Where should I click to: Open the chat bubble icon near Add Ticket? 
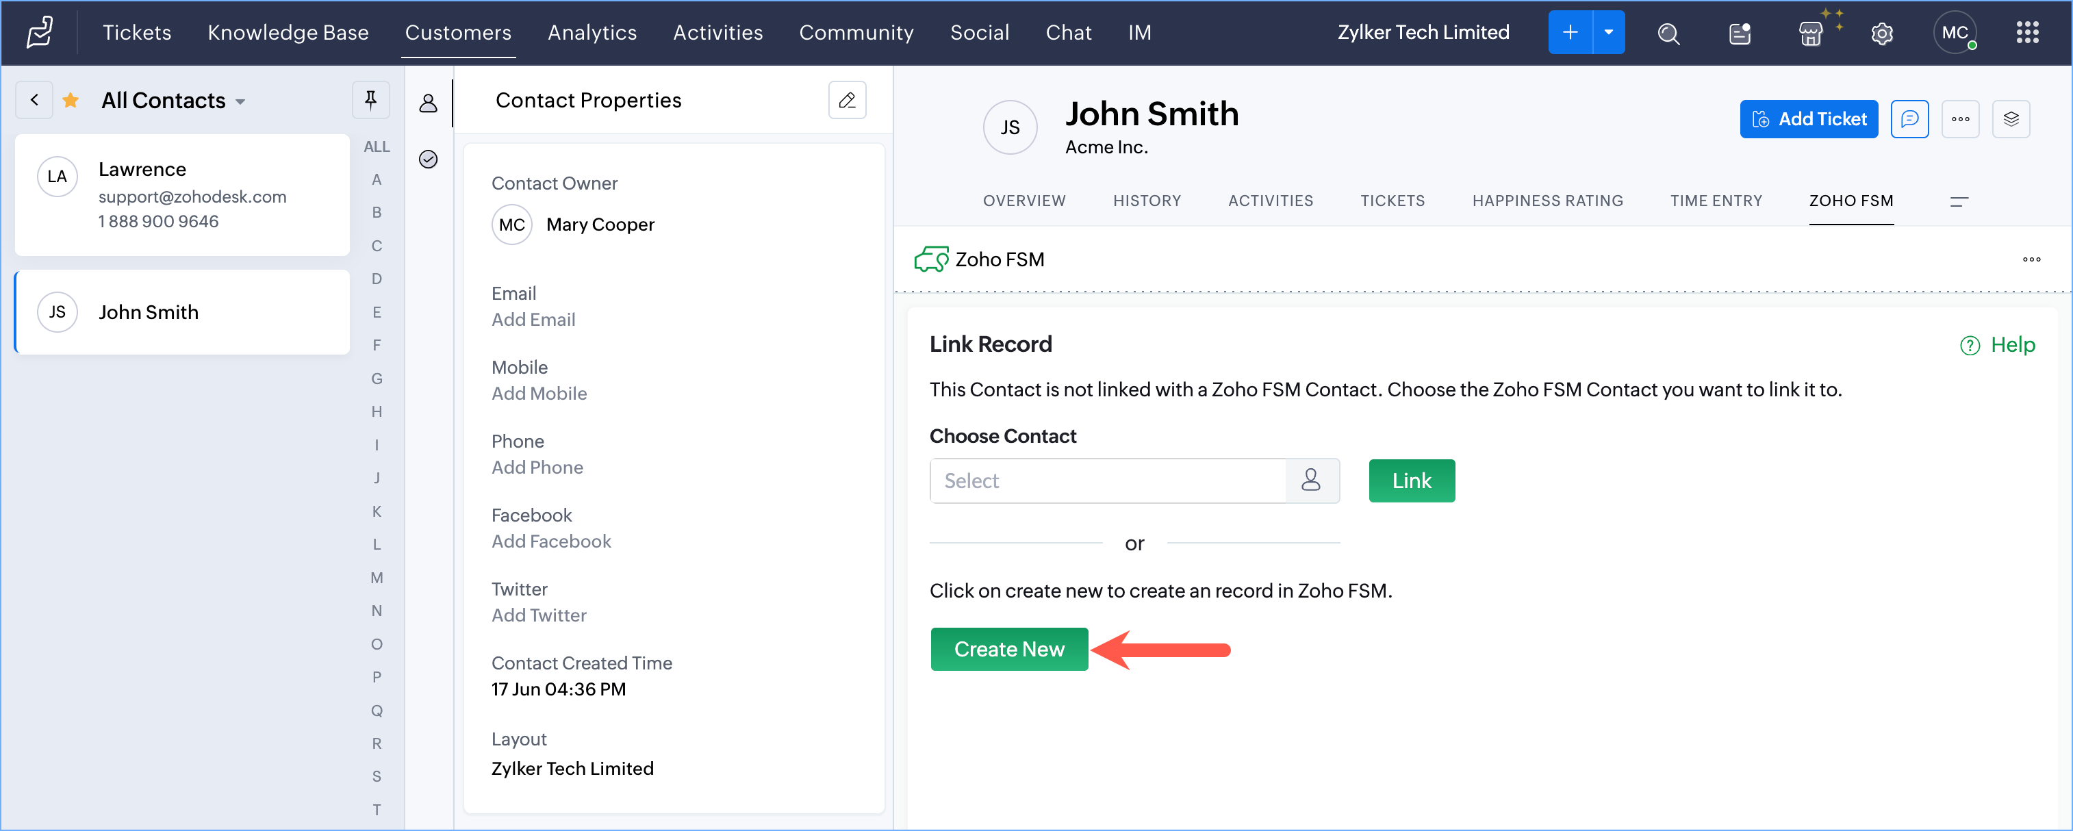[1909, 119]
